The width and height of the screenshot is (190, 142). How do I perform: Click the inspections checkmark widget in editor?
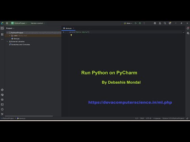pos(184,32)
